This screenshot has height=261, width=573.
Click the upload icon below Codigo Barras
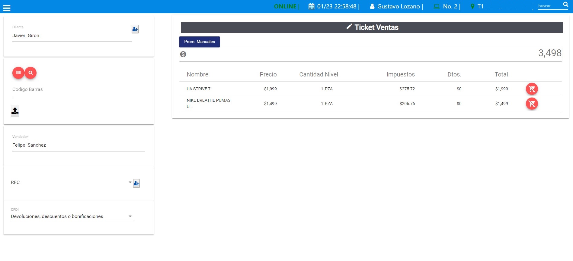[x=15, y=111]
